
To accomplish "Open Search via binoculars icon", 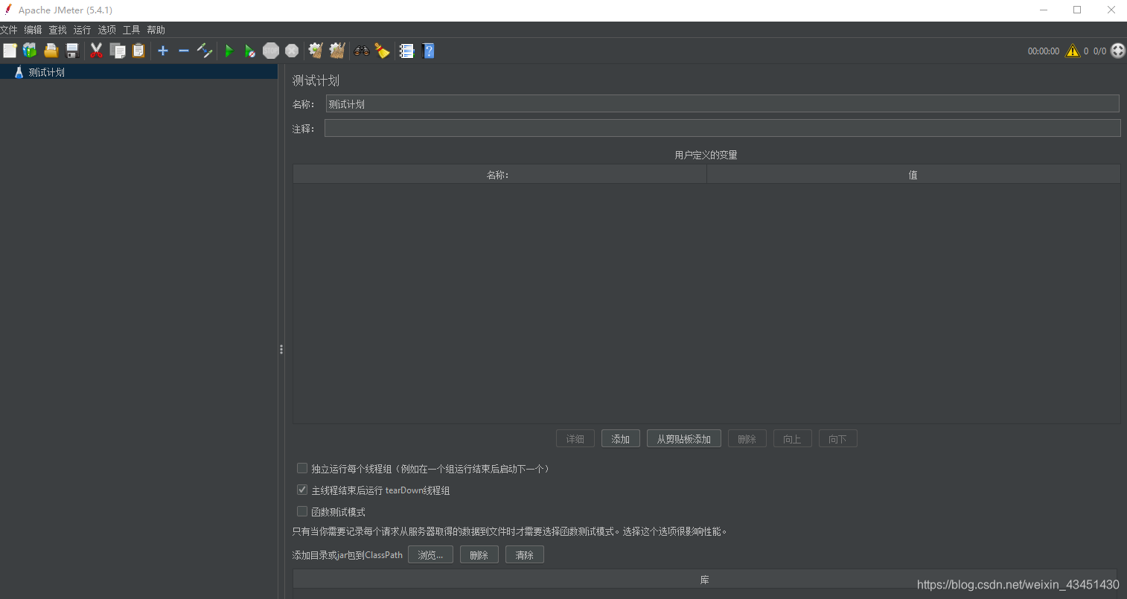I will (362, 51).
